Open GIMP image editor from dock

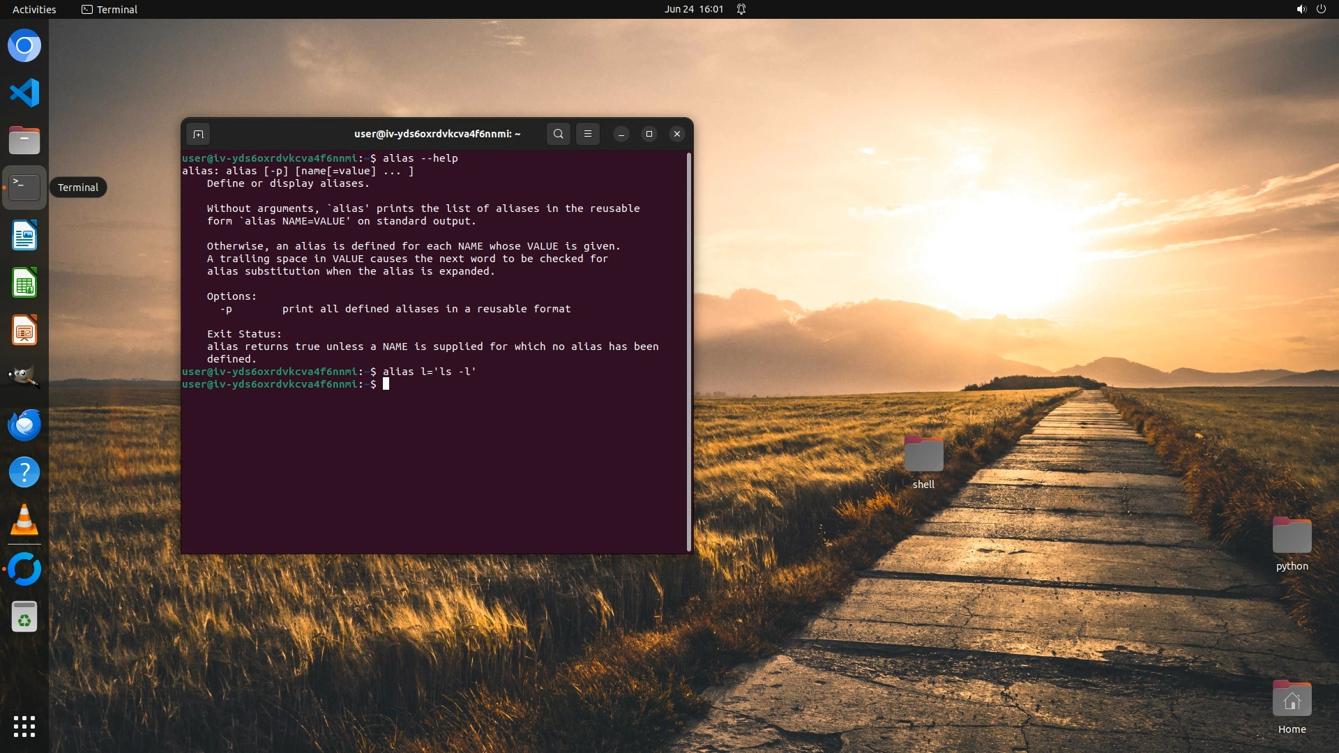(x=24, y=377)
